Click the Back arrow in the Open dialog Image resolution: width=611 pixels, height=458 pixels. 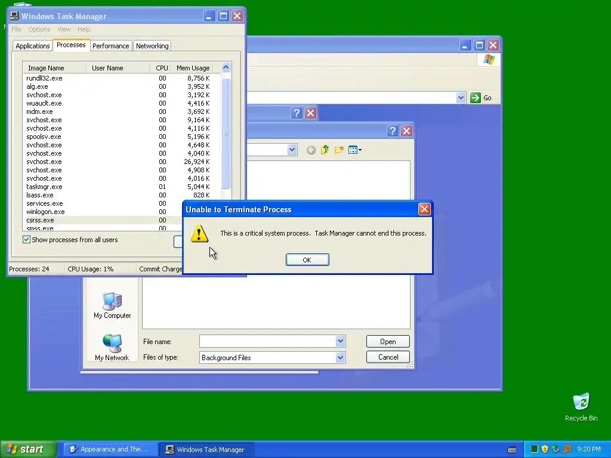coord(311,150)
